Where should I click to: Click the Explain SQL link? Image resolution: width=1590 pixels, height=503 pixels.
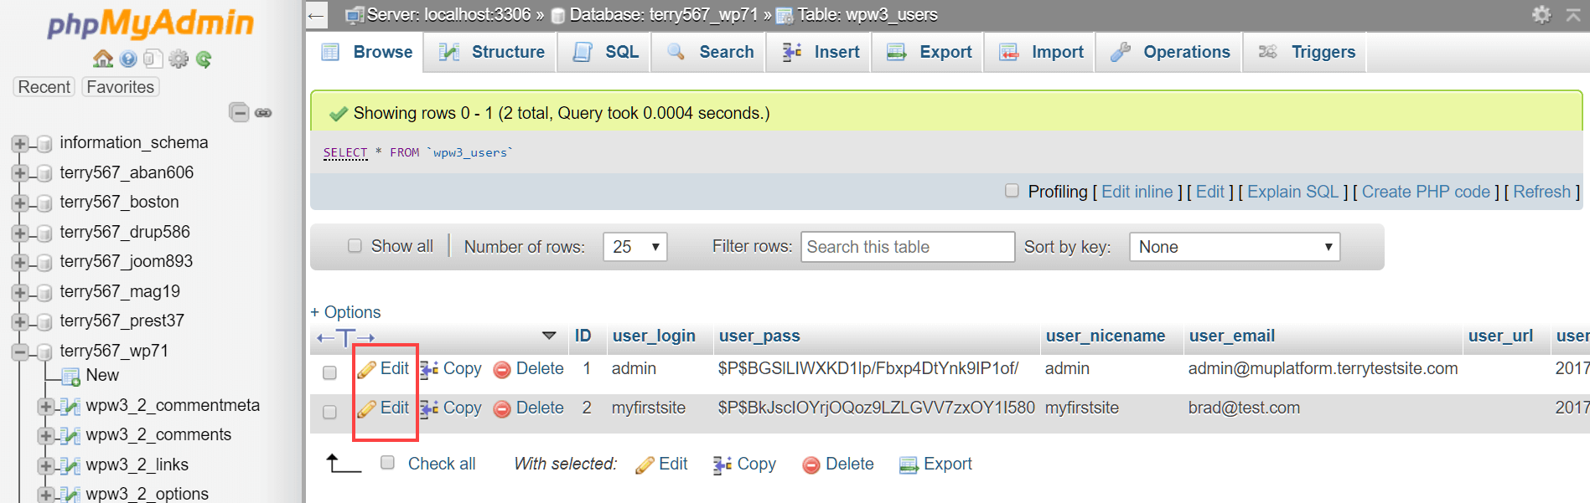[1292, 192]
